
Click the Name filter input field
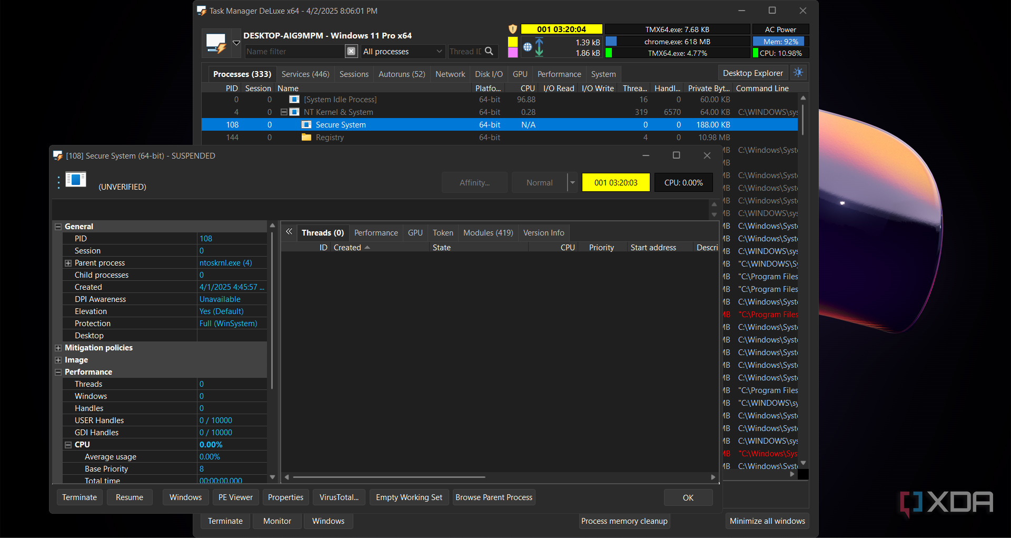click(x=294, y=51)
